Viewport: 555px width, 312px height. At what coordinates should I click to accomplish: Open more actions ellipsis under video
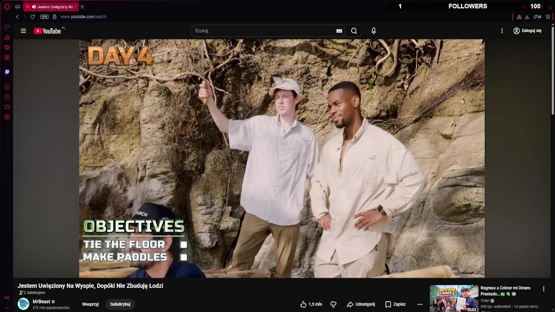point(420,304)
